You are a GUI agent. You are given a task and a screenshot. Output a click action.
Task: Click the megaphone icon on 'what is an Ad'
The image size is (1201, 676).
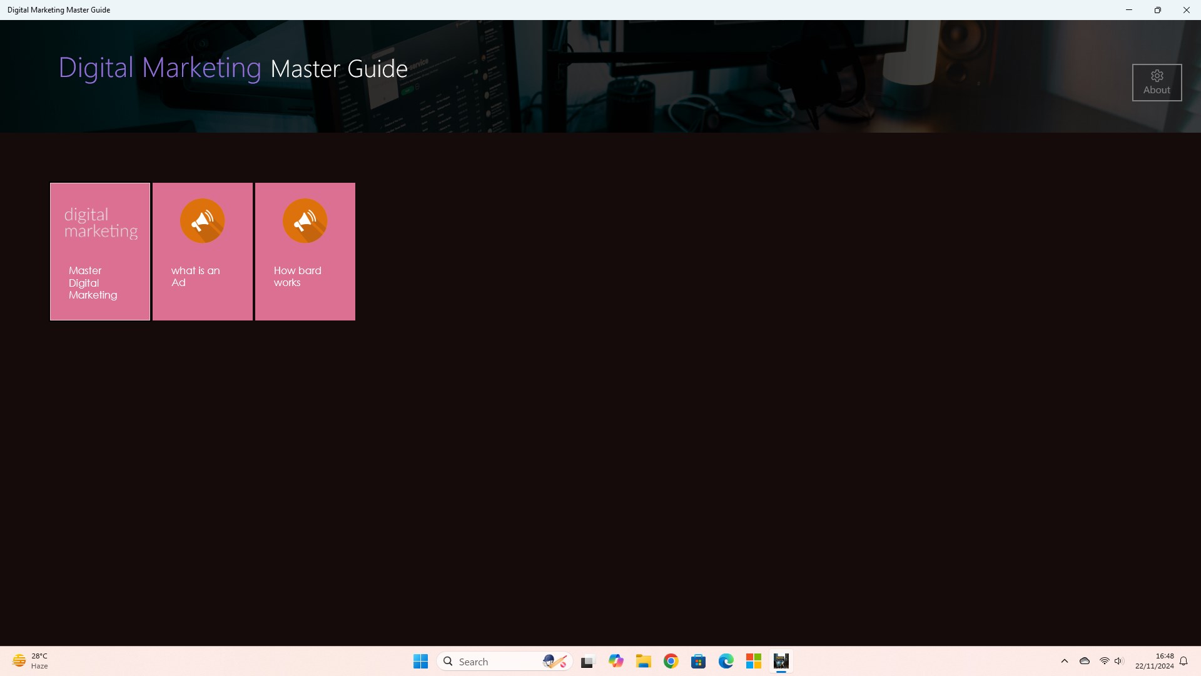[x=202, y=221]
